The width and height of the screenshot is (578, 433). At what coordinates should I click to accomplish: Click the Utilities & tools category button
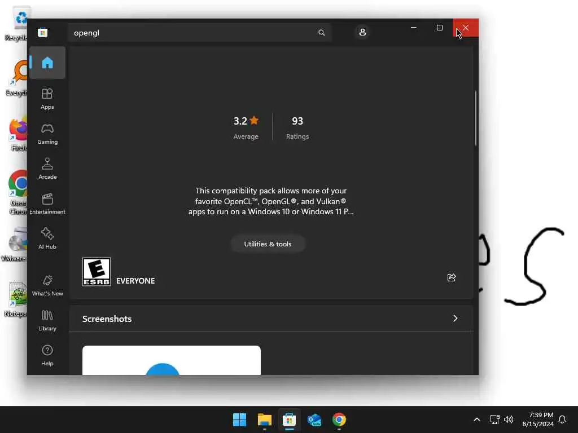point(268,244)
